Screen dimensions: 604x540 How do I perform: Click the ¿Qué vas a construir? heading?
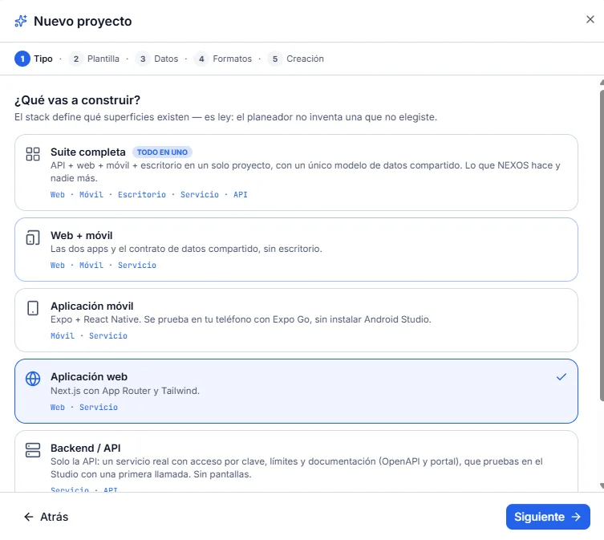(78, 100)
